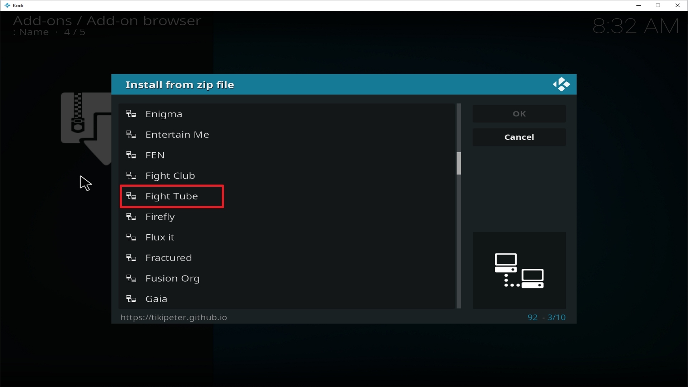This screenshot has width=688, height=387.
Task: Click the network icon beside FEN
Action: click(131, 155)
